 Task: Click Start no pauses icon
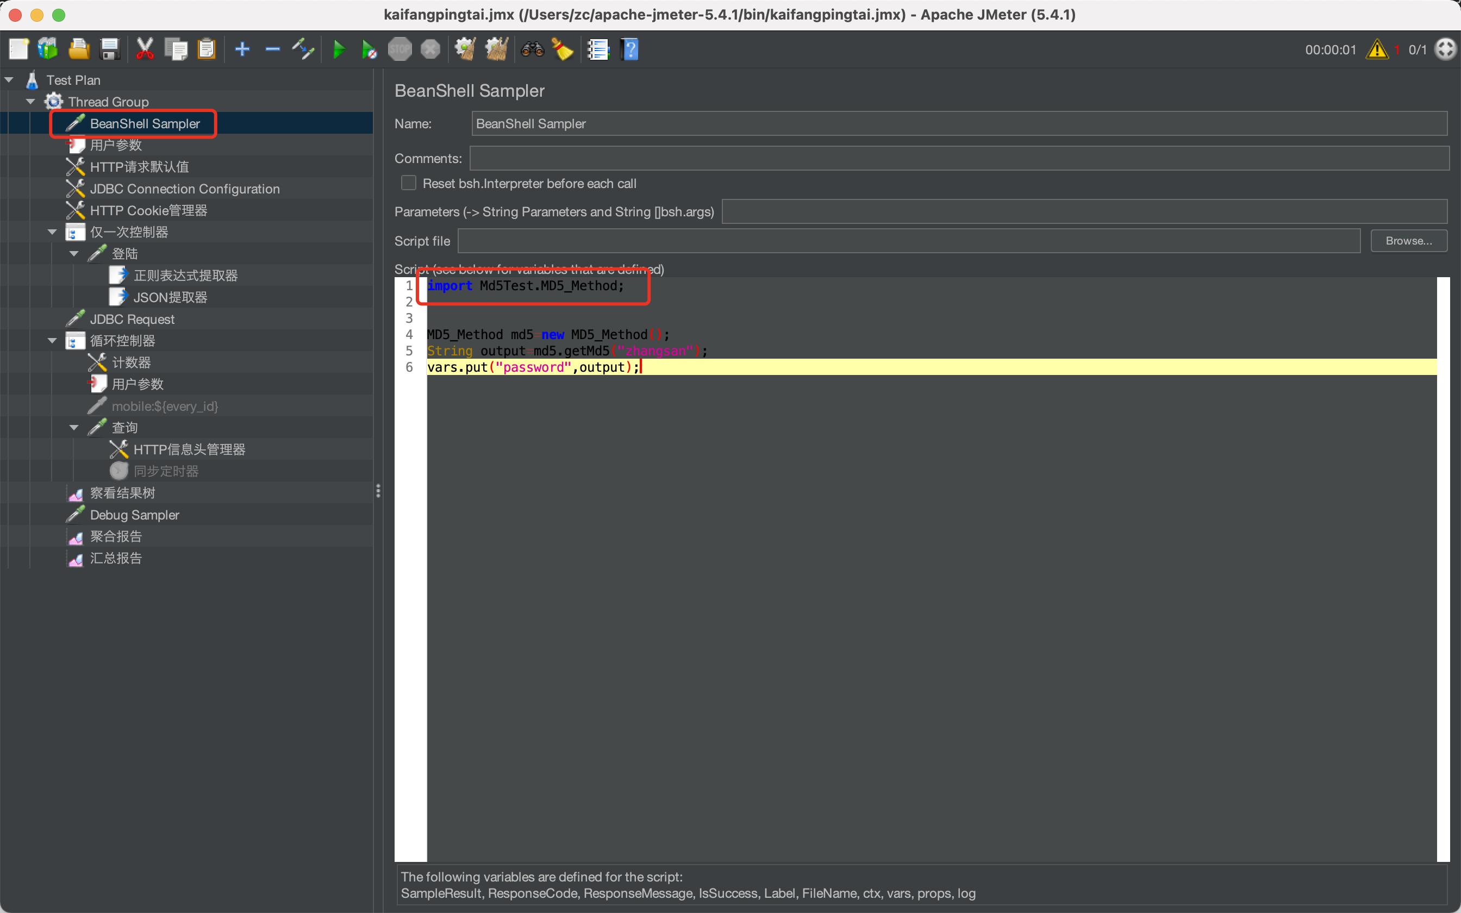point(369,49)
